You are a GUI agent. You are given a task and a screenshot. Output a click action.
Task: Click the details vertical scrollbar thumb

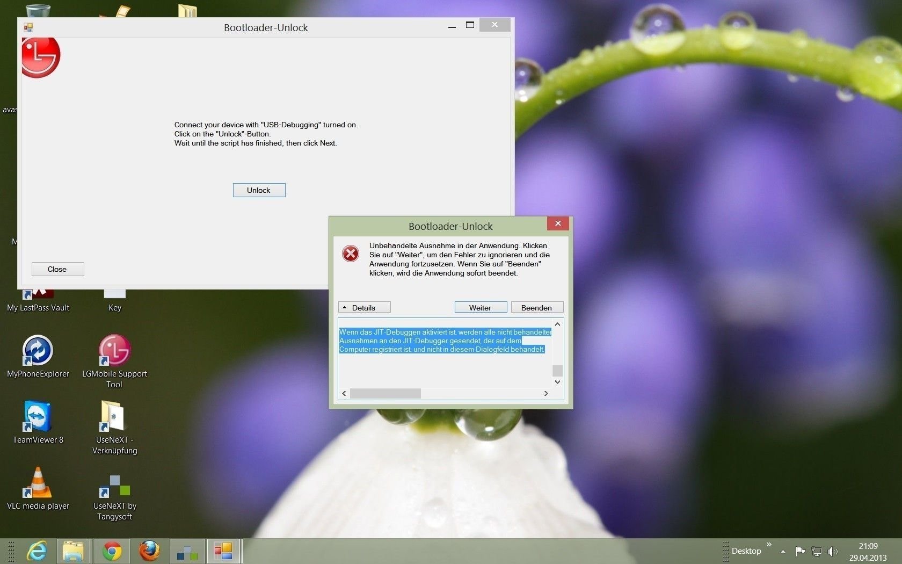557,371
